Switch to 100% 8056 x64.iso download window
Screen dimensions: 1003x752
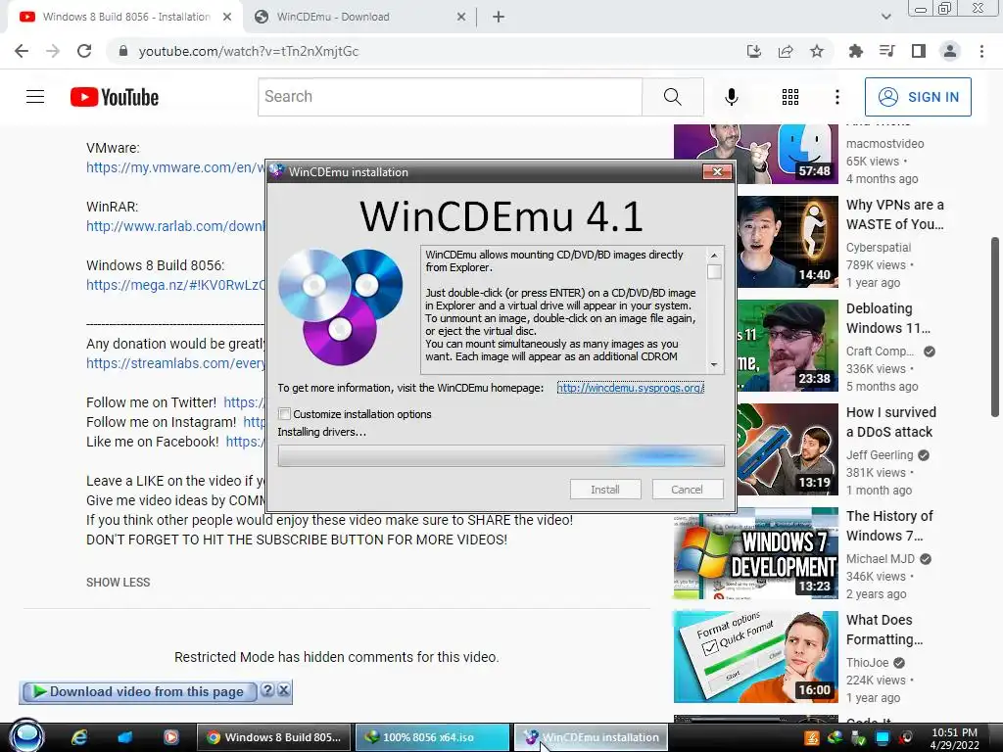tap(432, 737)
